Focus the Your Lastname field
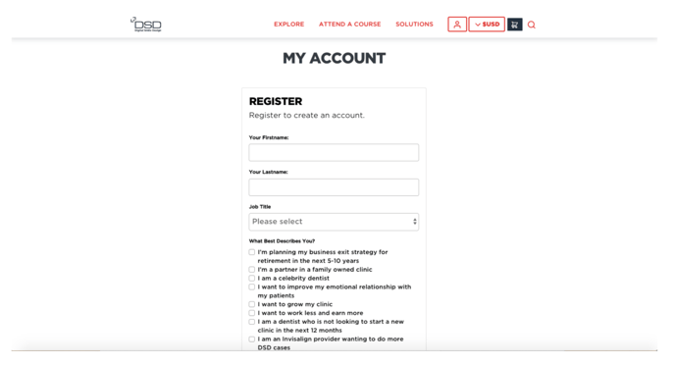 point(334,187)
